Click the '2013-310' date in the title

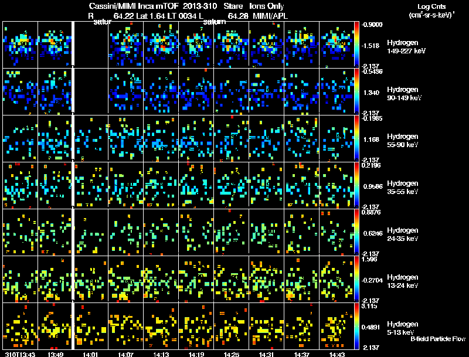pos(200,6)
